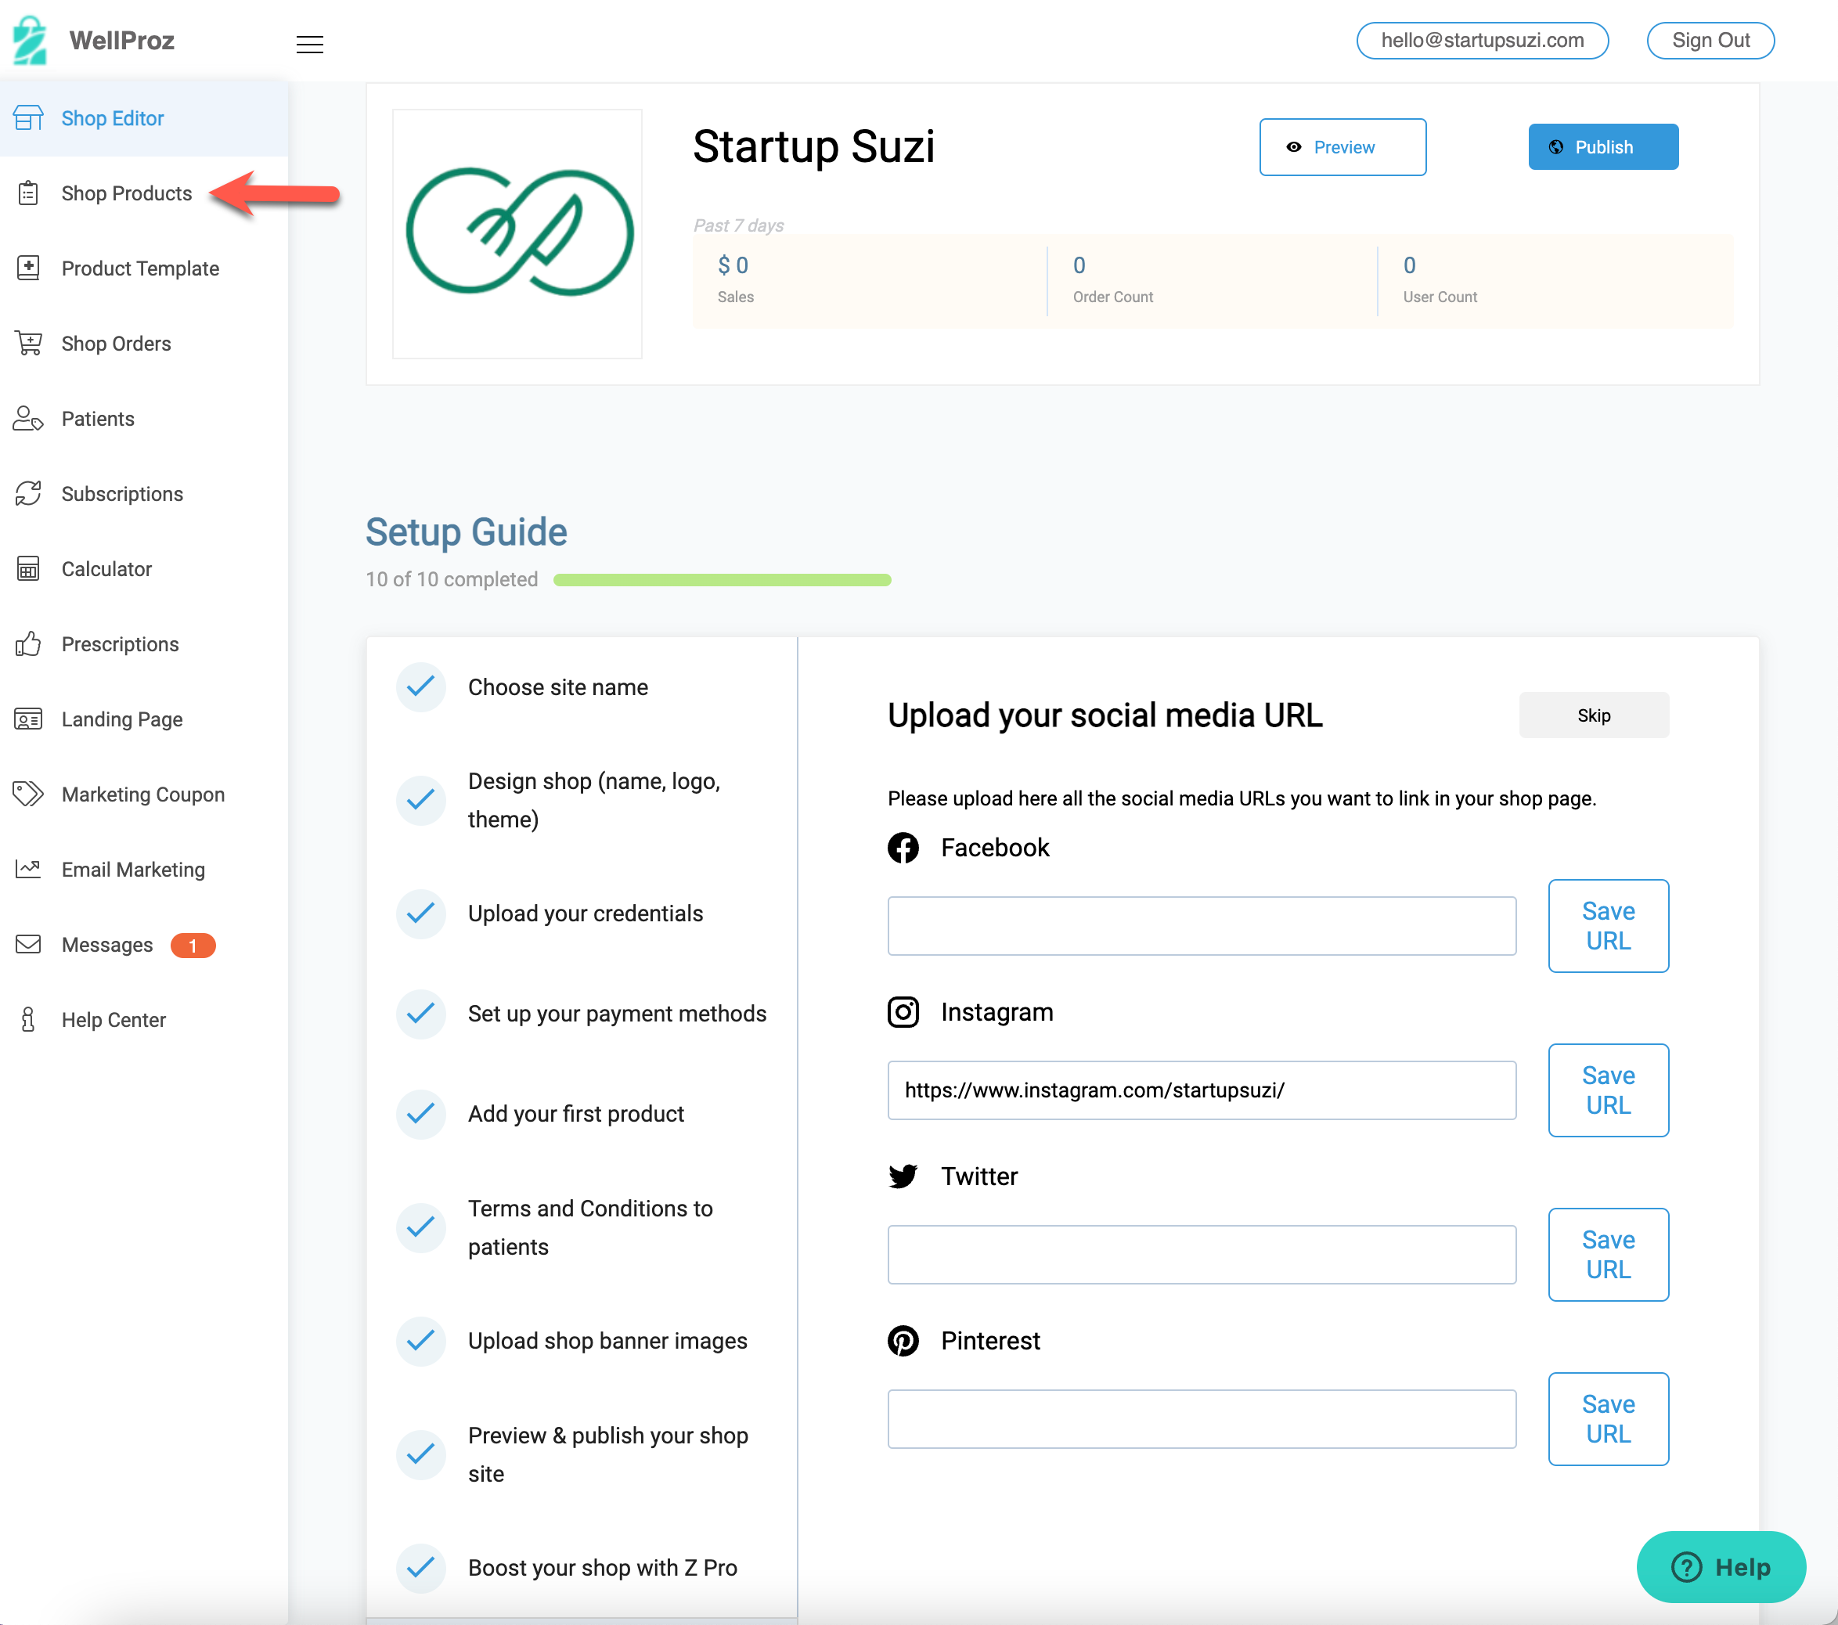Click the Help Center figure icon

click(28, 1020)
